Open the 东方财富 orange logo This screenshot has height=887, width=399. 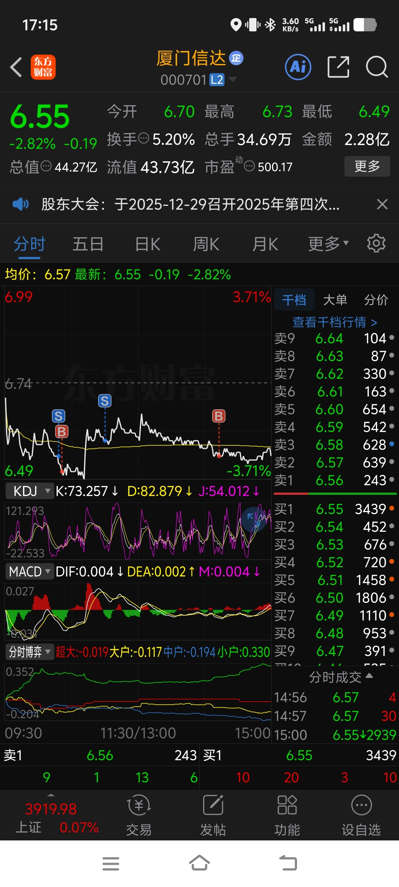[43, 67]
